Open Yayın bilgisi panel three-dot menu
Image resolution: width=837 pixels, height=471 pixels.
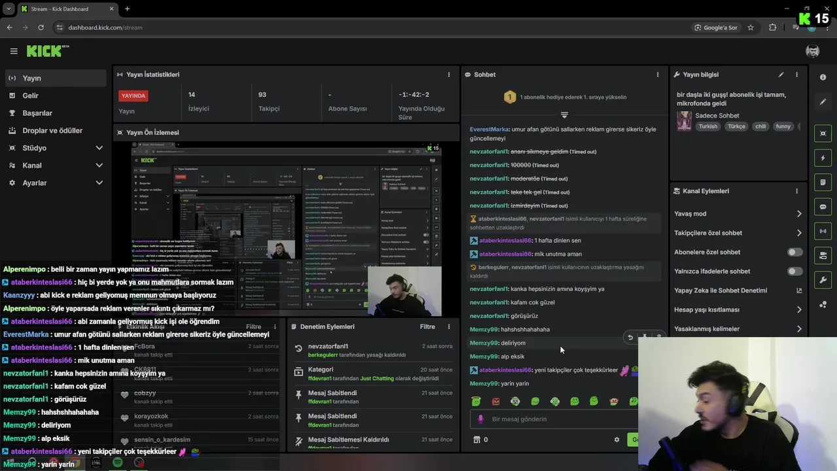point(796,75)
